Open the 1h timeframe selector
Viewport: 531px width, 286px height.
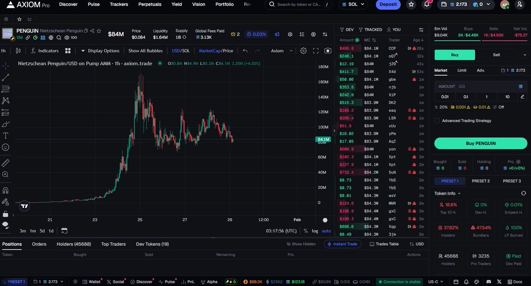point(4,51)
